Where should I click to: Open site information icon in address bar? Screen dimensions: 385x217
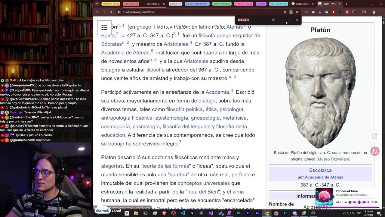[x=119, y=12]
